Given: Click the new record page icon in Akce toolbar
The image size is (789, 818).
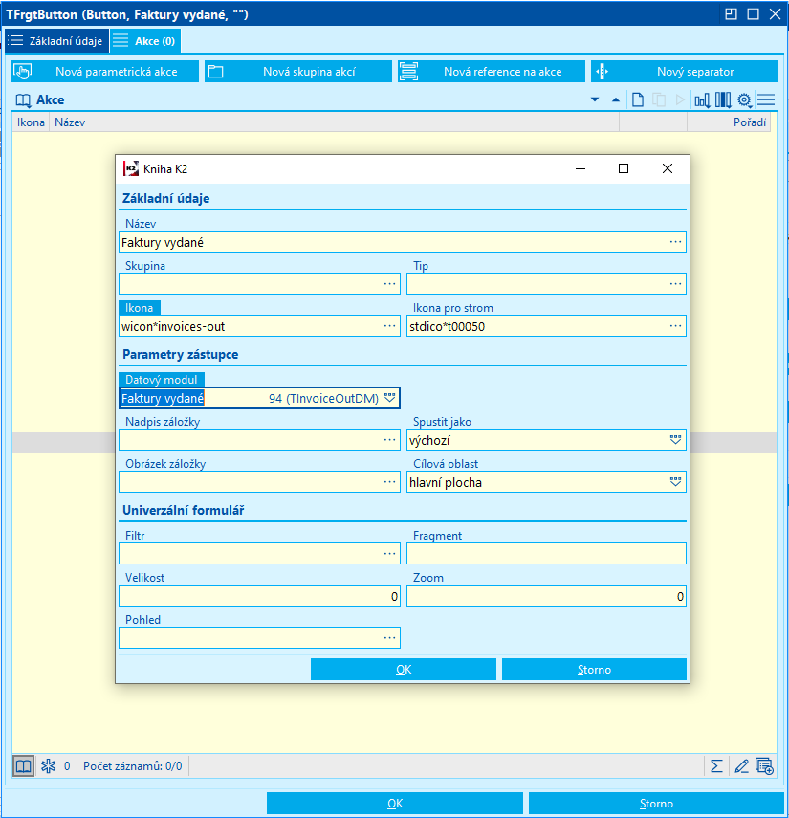Looking at the screenshot, I should click(x=637, y=99).
